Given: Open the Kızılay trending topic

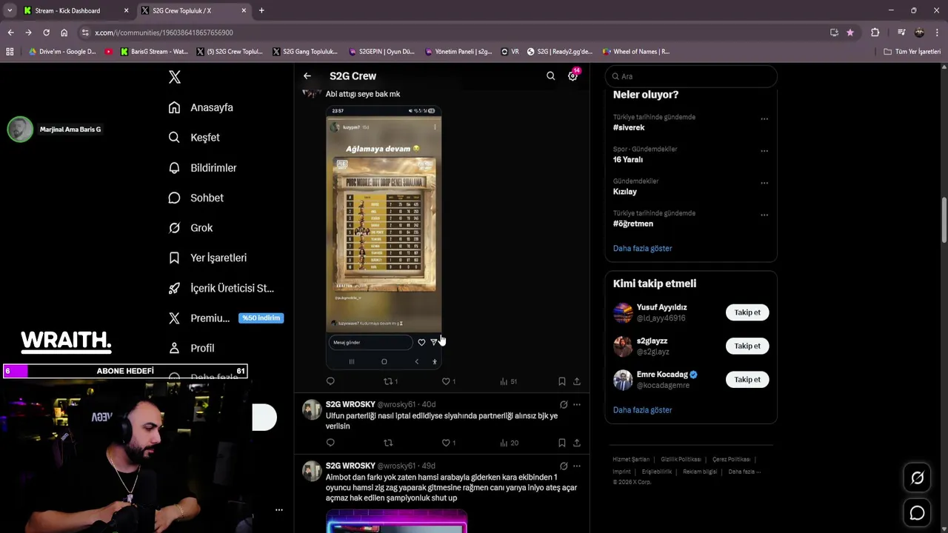Looking at the screenshot, I should tap(625, 192).
